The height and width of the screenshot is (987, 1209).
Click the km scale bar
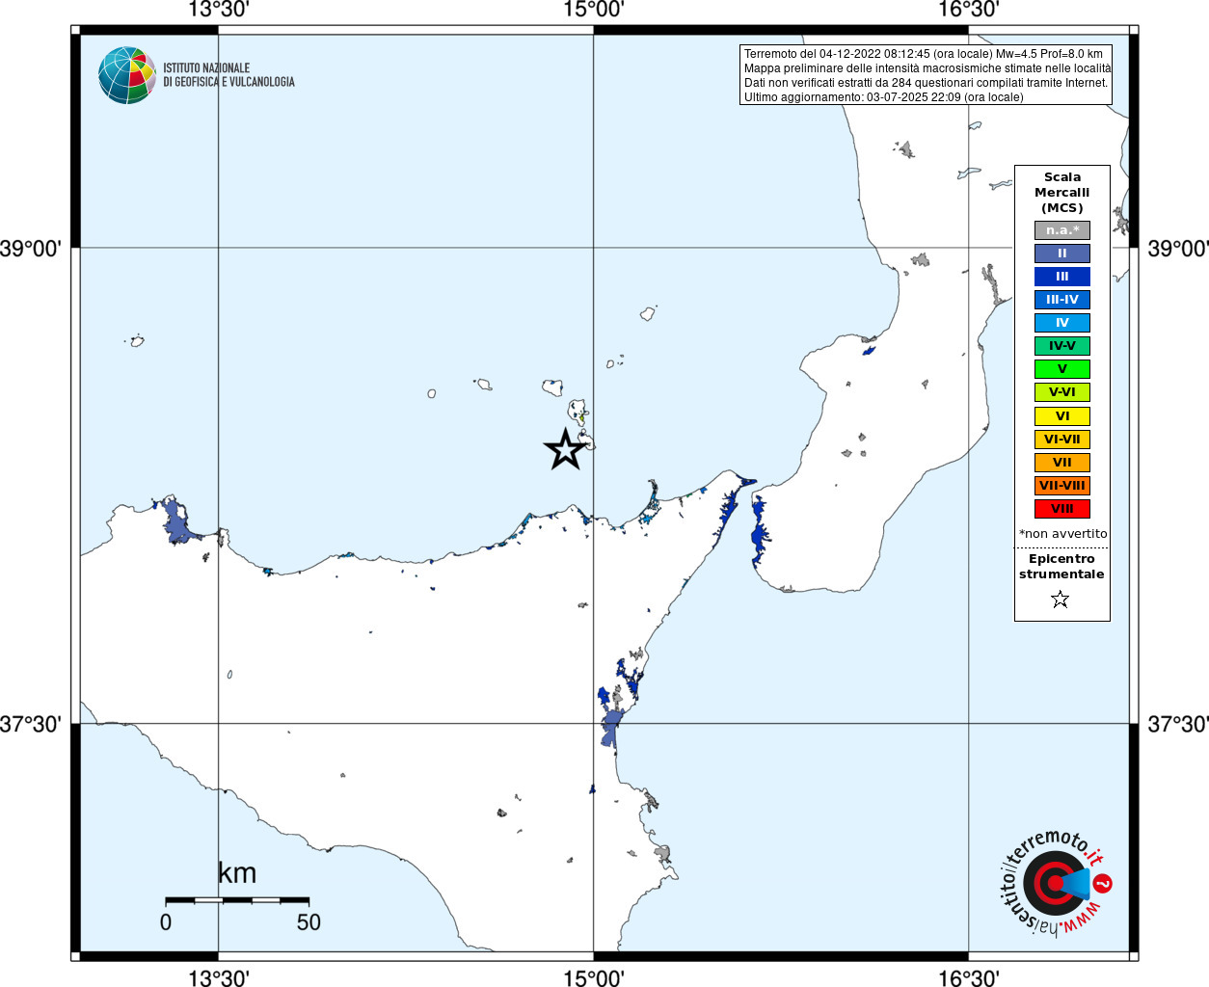[x=237, y=900]
